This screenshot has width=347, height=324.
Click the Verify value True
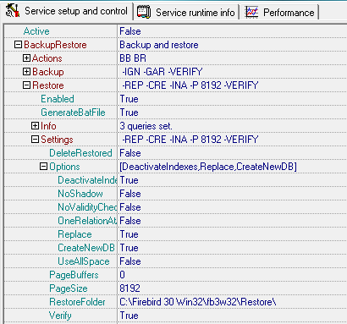coord(129,316)
